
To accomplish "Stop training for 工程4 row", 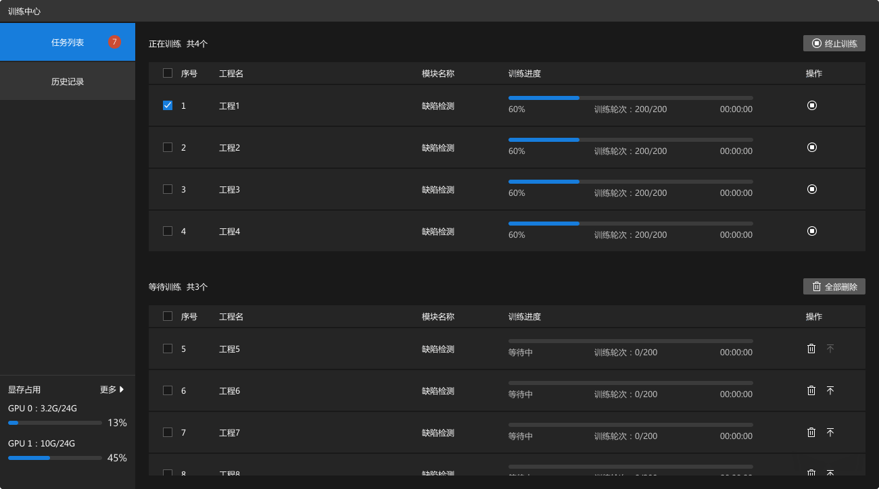I will [812, 231].
